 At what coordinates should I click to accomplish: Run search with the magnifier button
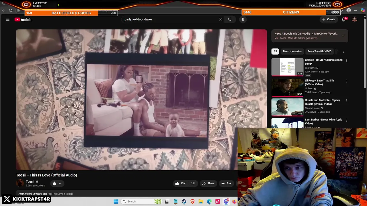point(230,19)
